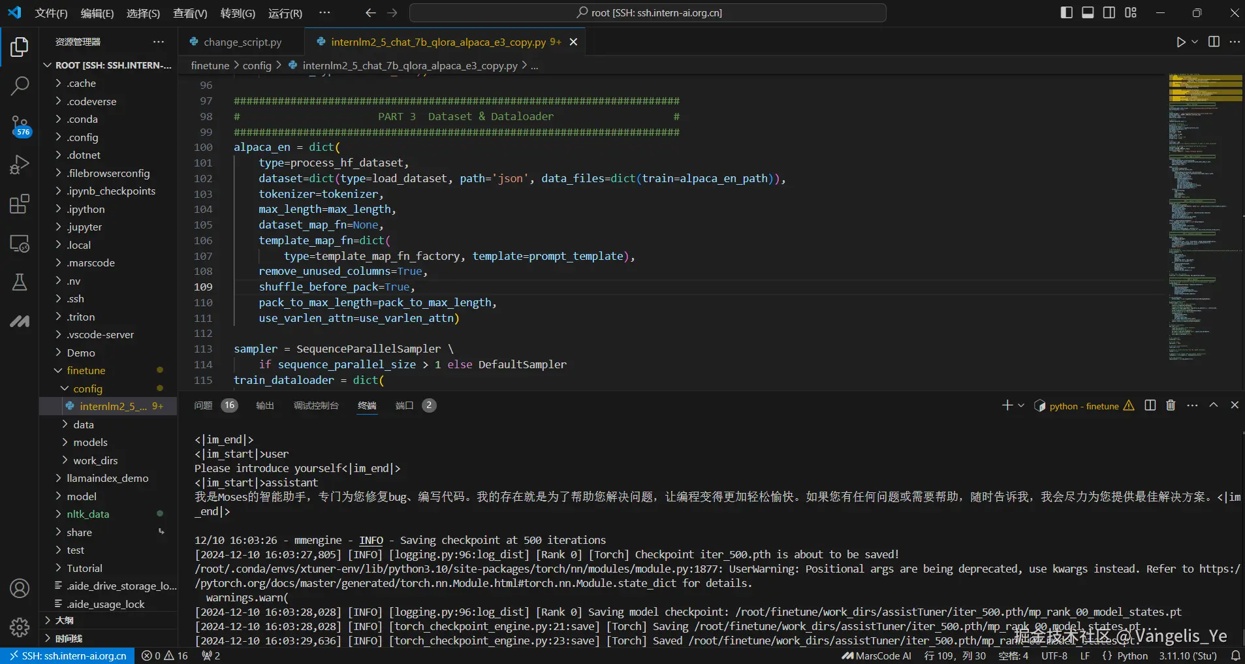Split the editor right
Viewport: 1245px width, 664px height.
point(1214,42)
